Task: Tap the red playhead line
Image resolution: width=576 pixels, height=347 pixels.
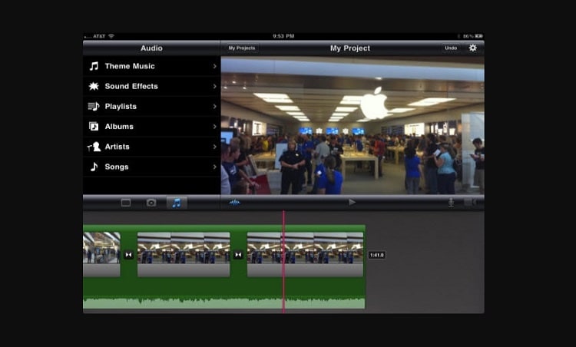Action: 283,262
